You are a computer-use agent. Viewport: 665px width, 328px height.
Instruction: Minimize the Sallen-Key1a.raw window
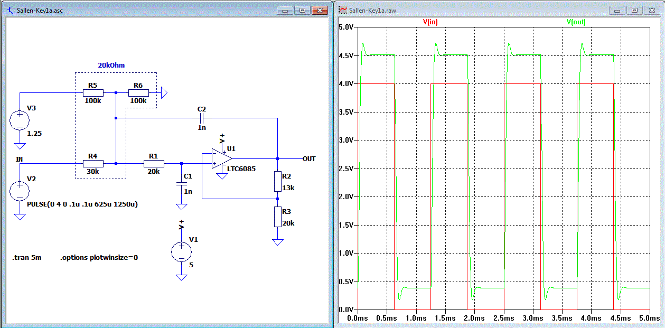pyautogui.click(x=618, y=11)
